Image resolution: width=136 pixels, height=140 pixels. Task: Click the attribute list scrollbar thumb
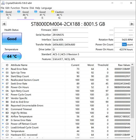(132, 92)
